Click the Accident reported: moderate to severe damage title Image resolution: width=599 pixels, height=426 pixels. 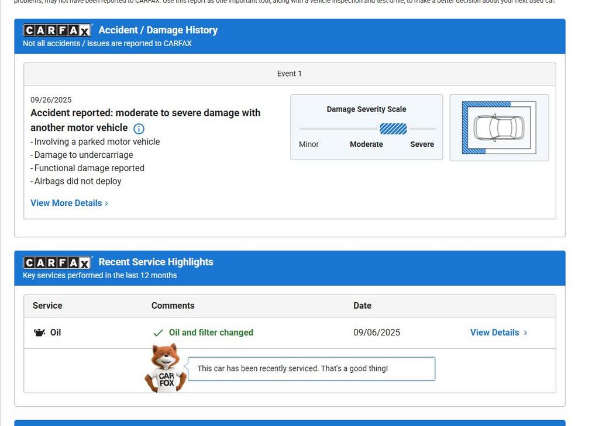click(146, 120)
